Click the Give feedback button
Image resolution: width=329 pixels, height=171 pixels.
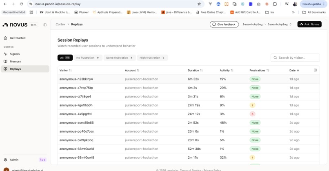pyautogui.click(x=224, y=24)
